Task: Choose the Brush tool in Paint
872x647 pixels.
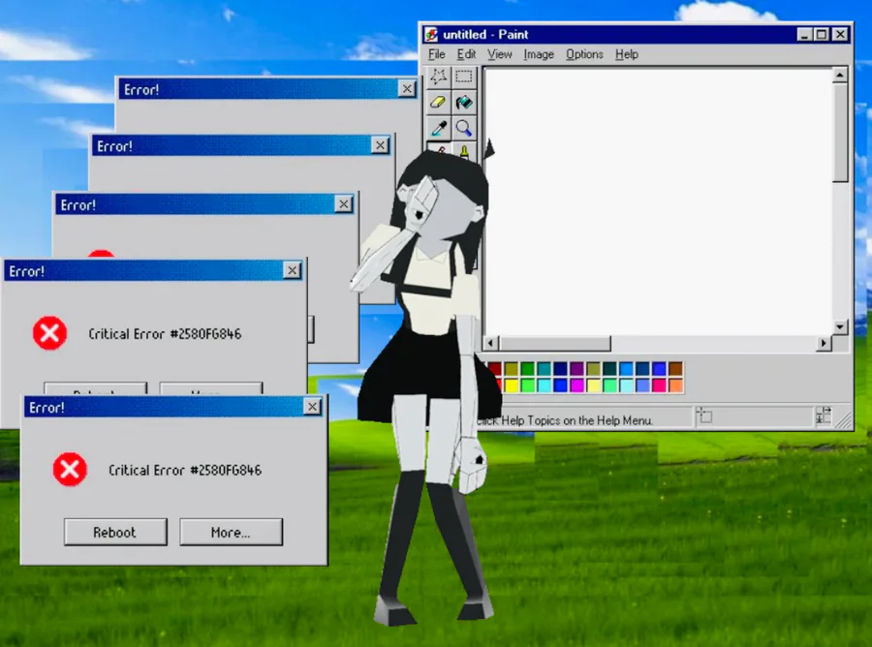Action: tap(464, 151)
